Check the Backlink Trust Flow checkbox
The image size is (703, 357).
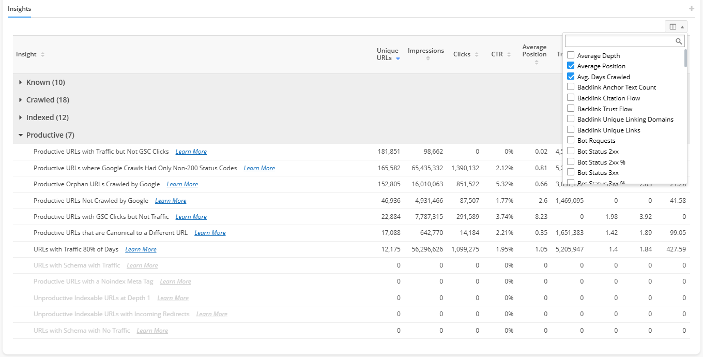[x=571, y=109]
